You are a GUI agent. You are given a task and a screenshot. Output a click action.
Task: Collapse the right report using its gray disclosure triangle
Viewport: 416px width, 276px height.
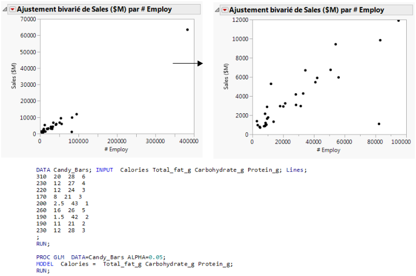click(x=217, y=10)
